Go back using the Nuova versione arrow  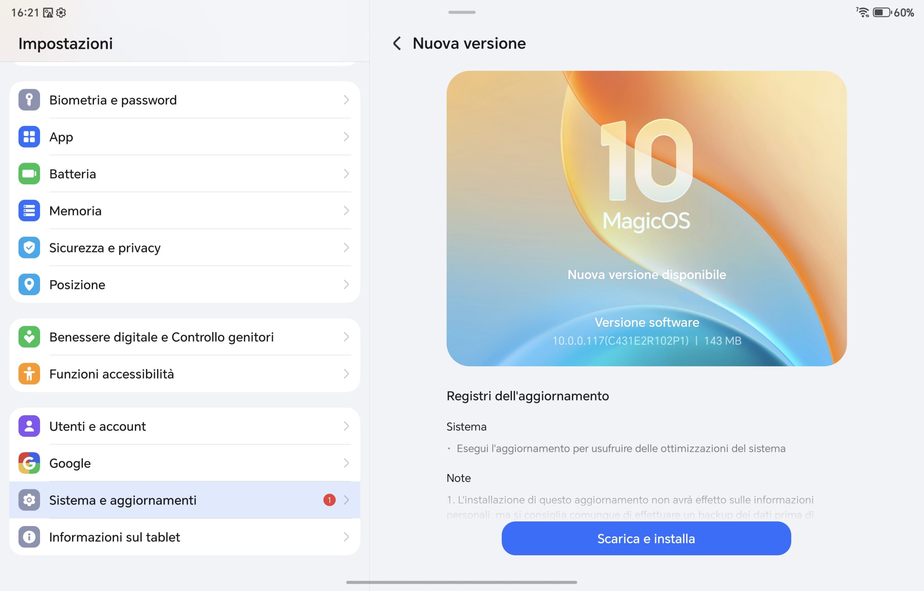pos(397,43)
